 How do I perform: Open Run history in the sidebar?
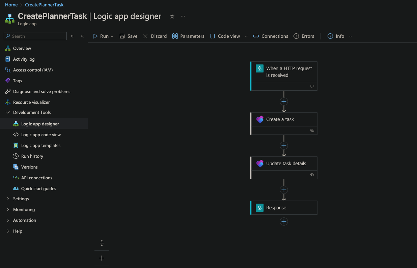point(32,156)
